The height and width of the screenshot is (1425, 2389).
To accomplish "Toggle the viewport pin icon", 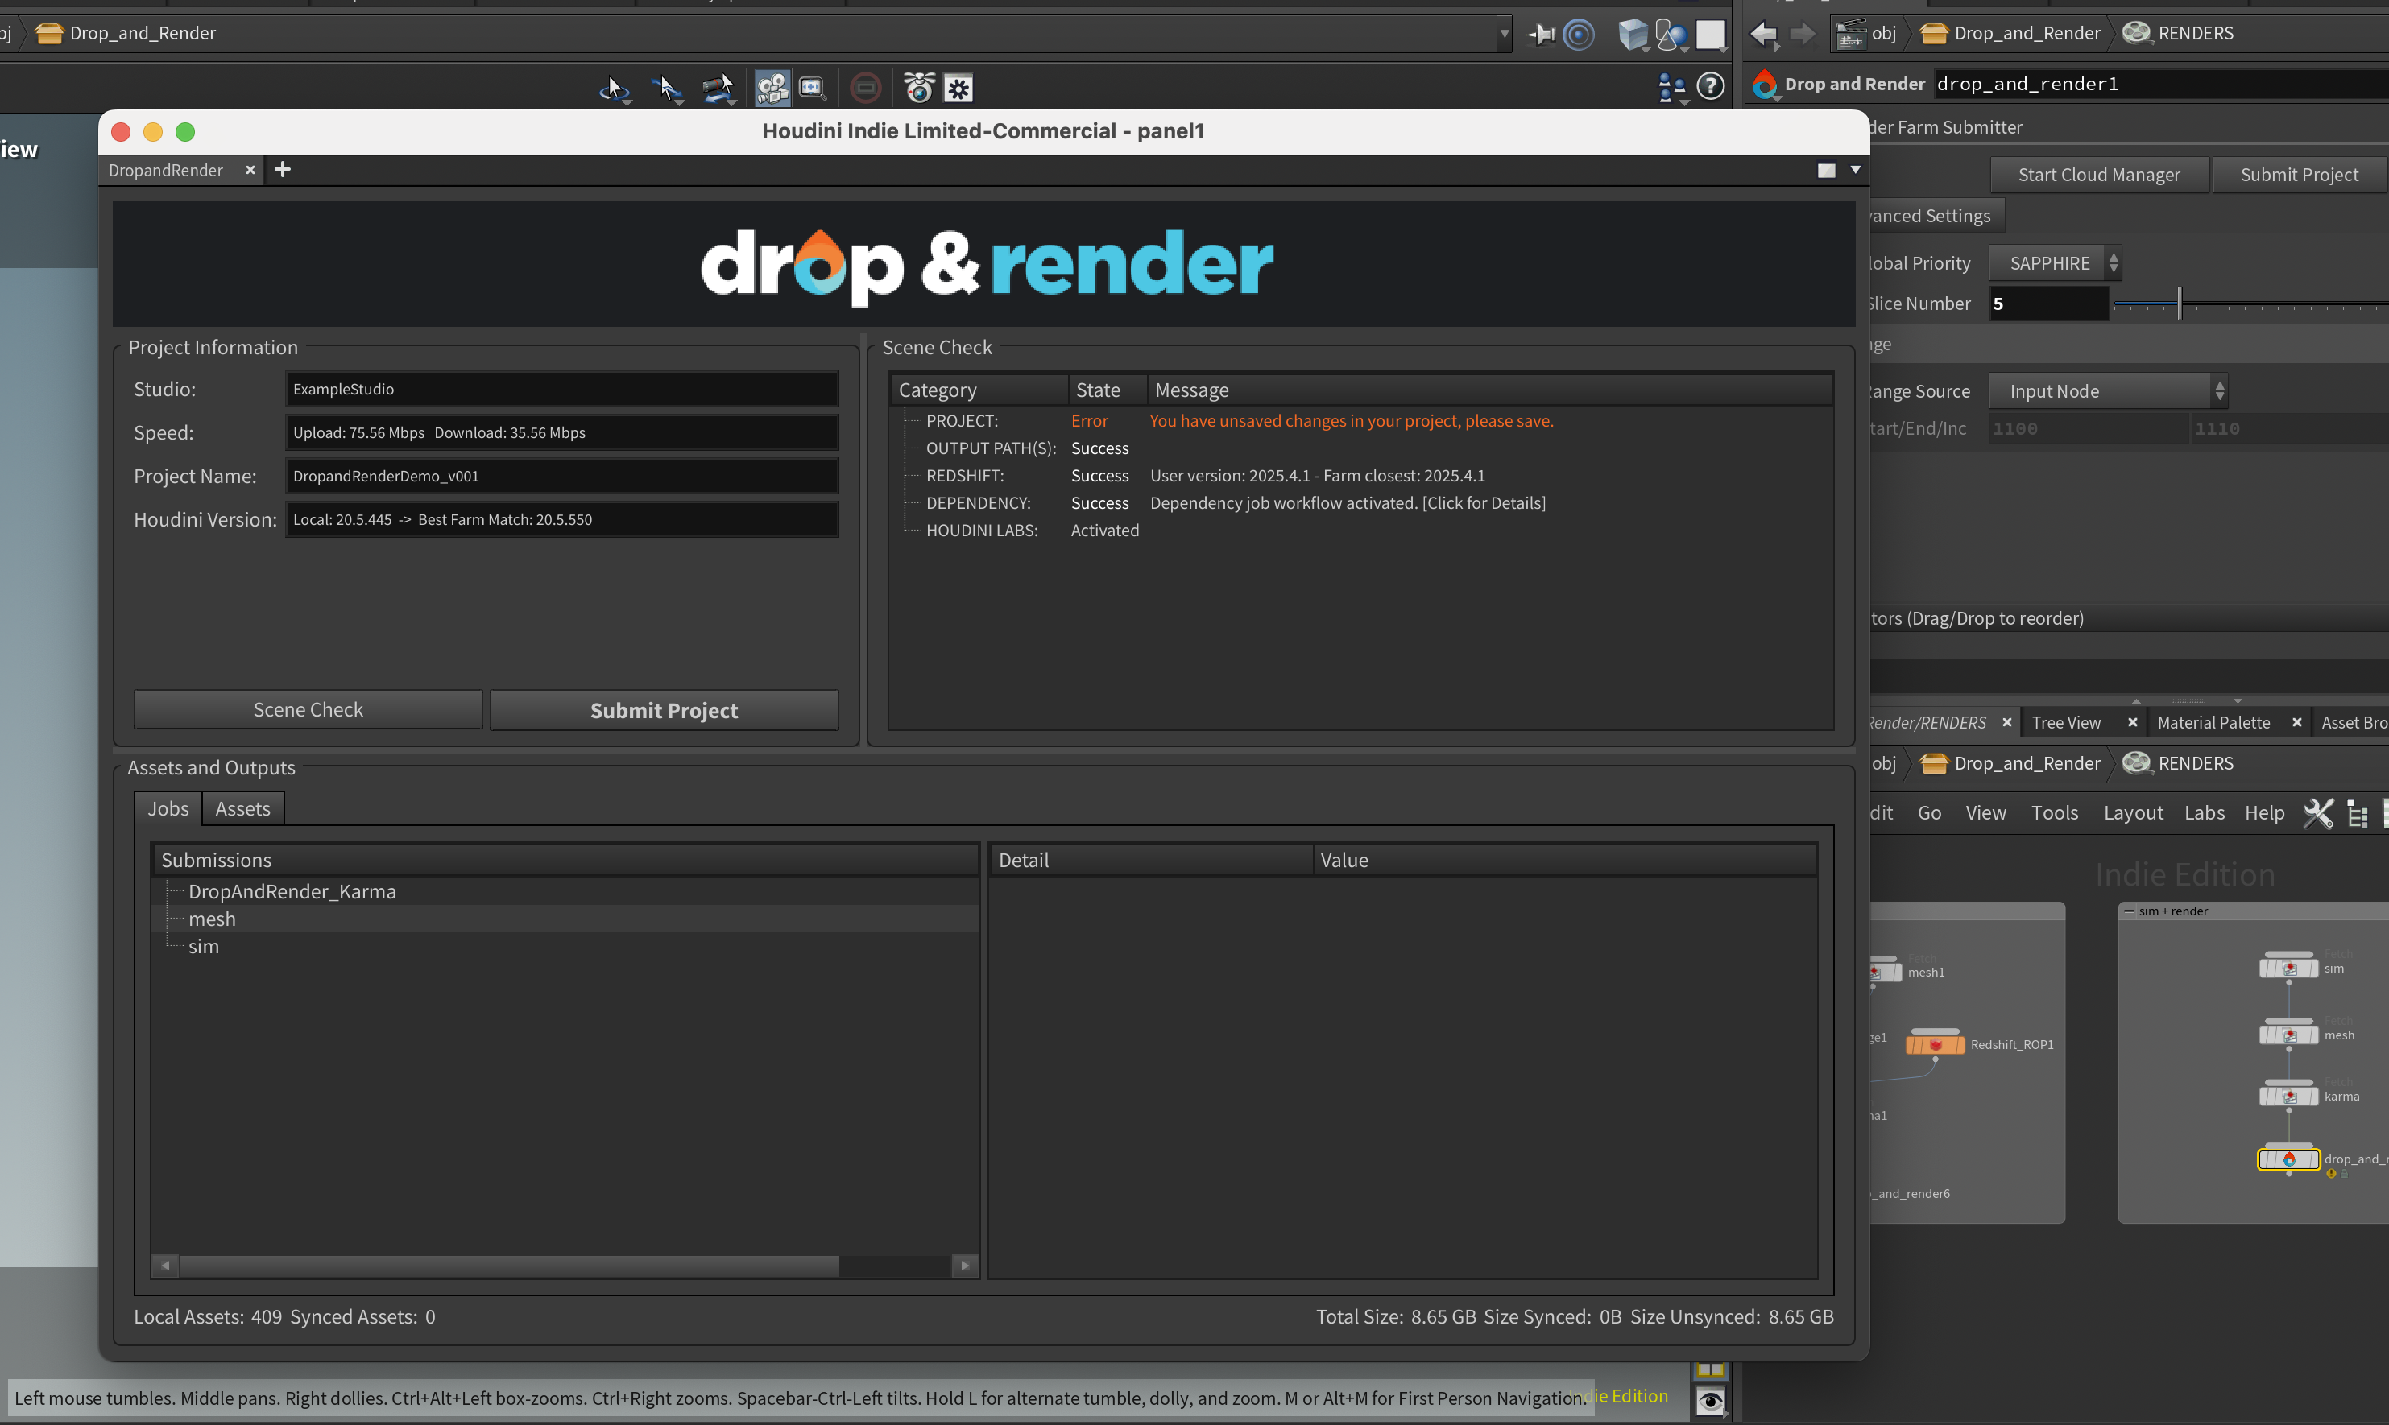I will click(1540, 35).
